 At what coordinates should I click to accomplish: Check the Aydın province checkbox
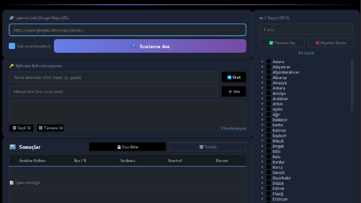pyautogui.click(x=269, y=109)
